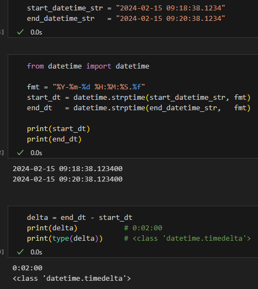The image size is (258, 289).
Task: Click the print(end_dt) statement
Action: 54,139
